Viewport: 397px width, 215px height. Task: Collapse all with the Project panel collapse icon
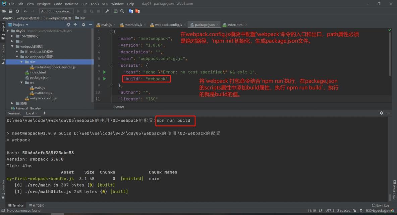pos(75,24)
